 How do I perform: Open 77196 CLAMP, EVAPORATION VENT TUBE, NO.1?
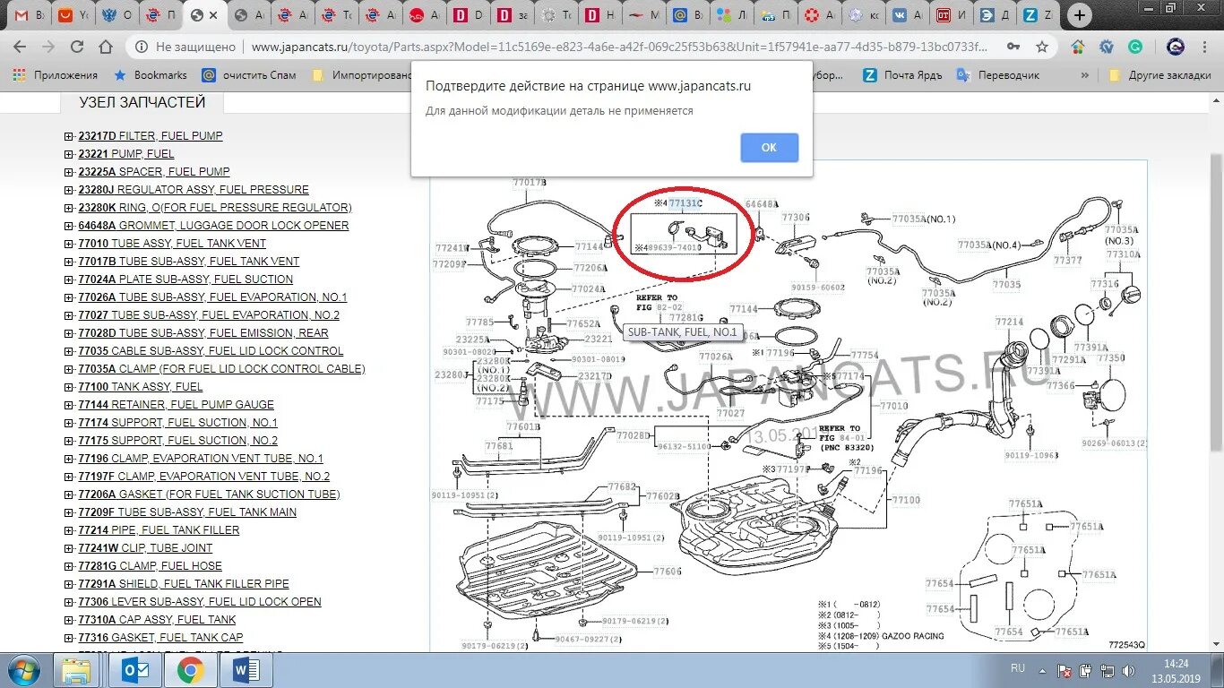[201, 459]
